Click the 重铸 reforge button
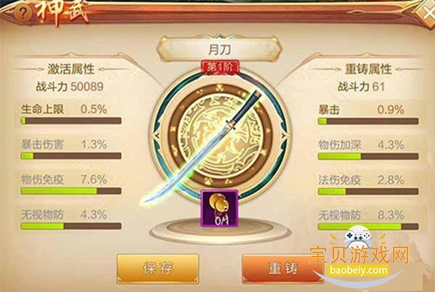Screen dimensions: 435x292 (283, 269)
